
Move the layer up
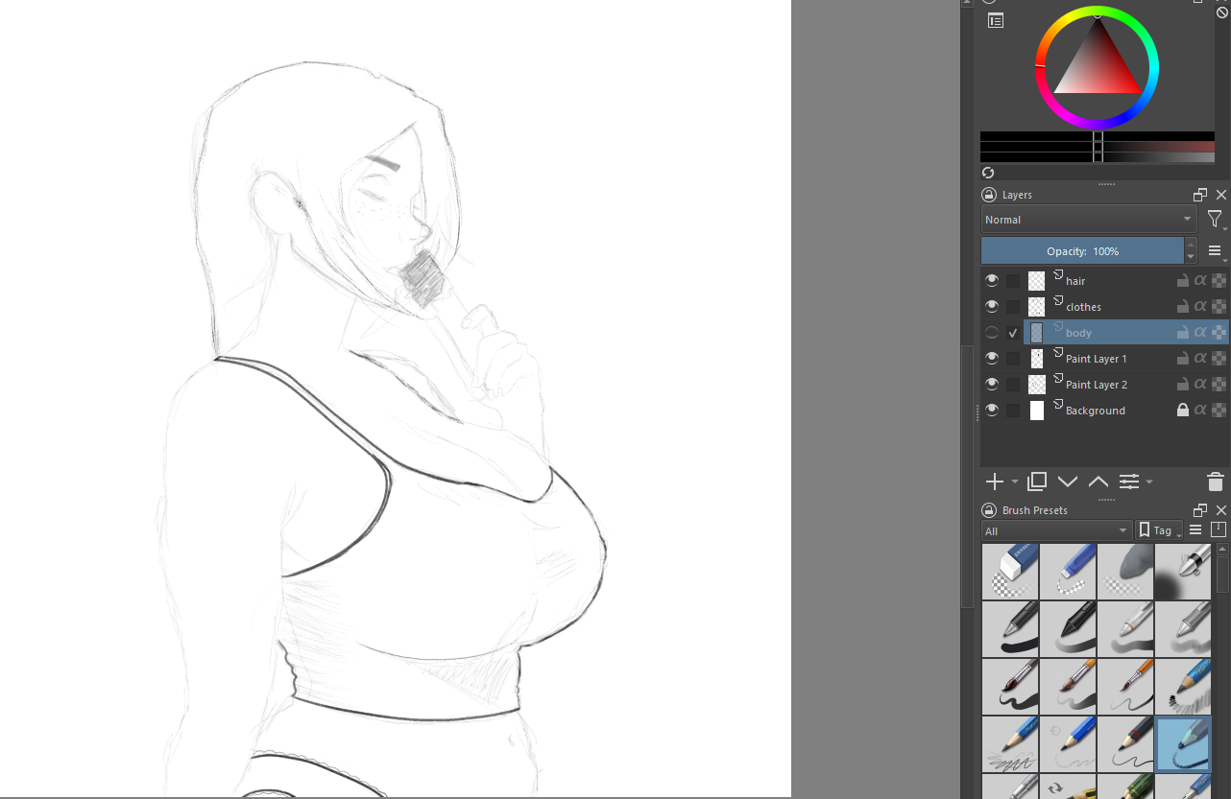pyautogui.click(x=1098, y=482)
